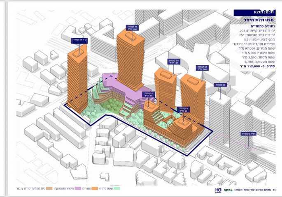Select footer text 'פתח-תקווה'
This screenshot has width=282, height=197.
tap(242, 190)
